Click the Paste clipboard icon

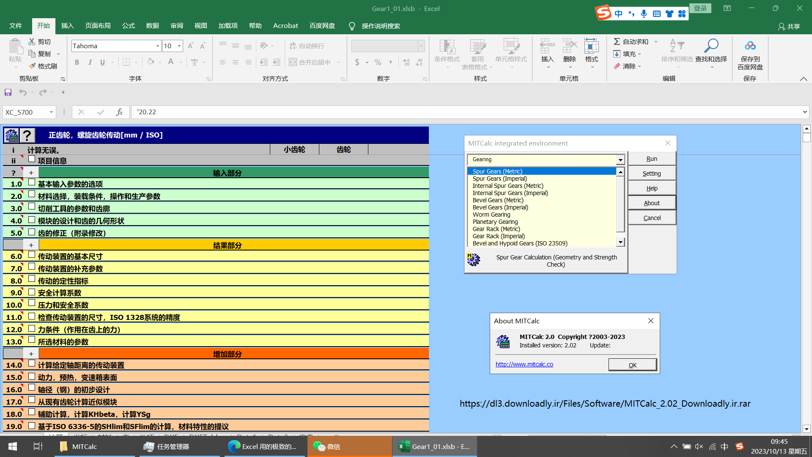[15, 47]
